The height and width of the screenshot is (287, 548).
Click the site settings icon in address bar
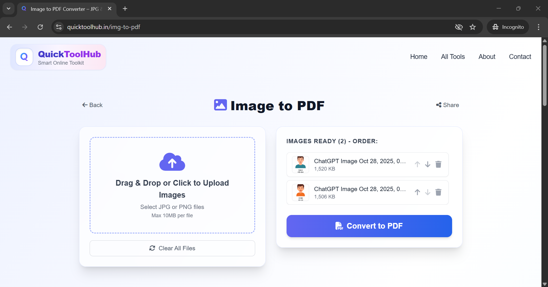59,27
